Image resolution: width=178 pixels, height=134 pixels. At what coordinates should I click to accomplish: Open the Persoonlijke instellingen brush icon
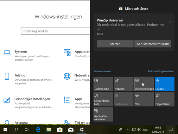click(x=7, y=100)
